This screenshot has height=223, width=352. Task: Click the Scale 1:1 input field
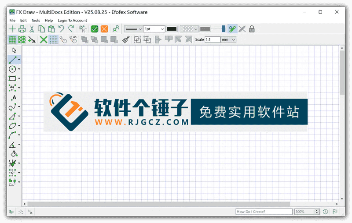213,40
